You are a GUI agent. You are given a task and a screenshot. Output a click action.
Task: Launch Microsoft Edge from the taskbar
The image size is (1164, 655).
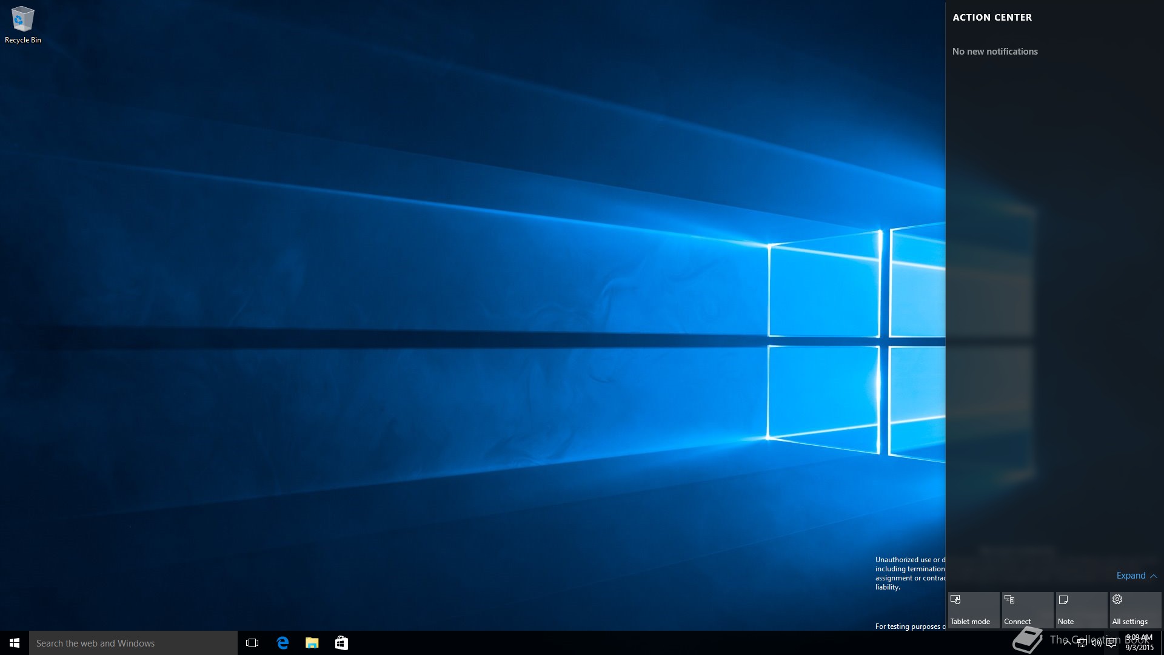click(283, 643)
